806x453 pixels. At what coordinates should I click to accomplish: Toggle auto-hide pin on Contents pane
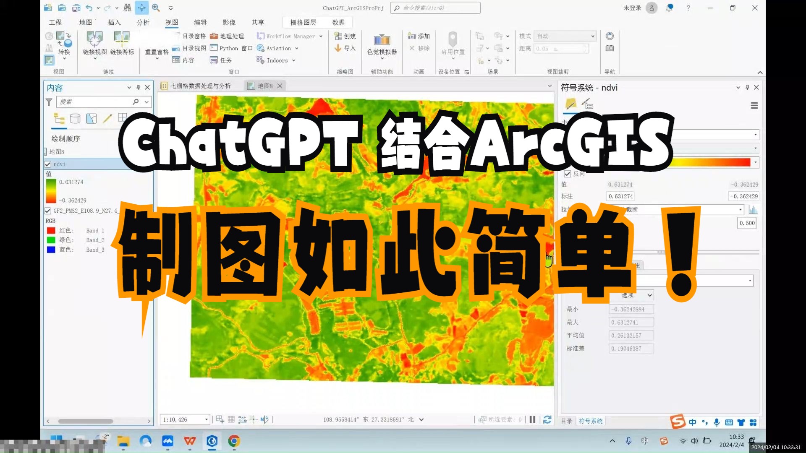(x=138, y=87)
